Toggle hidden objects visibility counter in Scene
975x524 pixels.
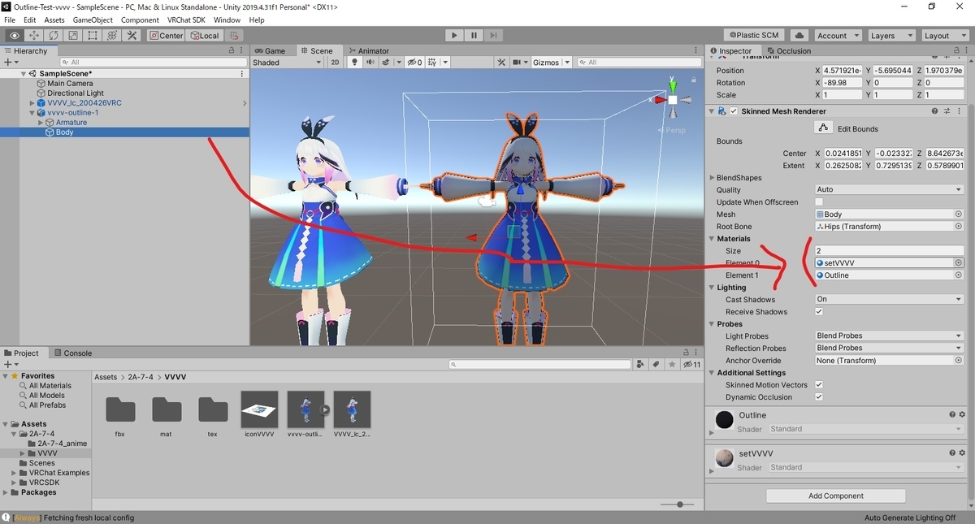tap(415, 63)
